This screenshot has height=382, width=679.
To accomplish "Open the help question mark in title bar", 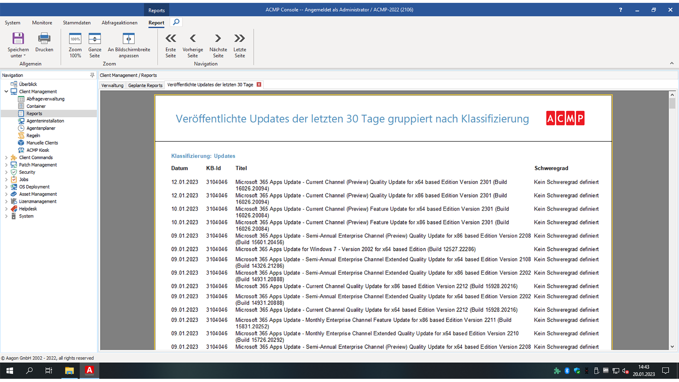I will [620, 10].
